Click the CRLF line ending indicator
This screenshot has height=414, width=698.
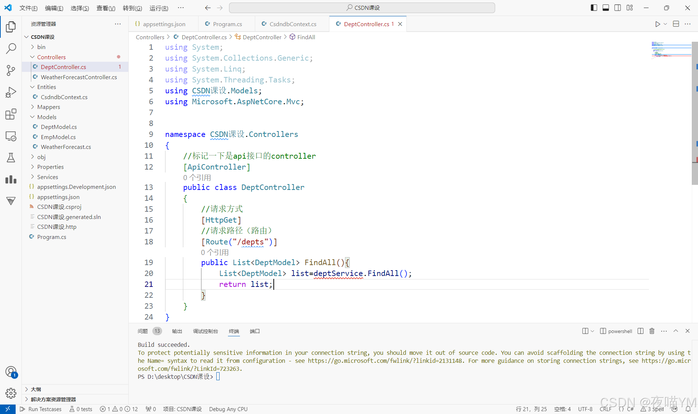pos(606,409)
